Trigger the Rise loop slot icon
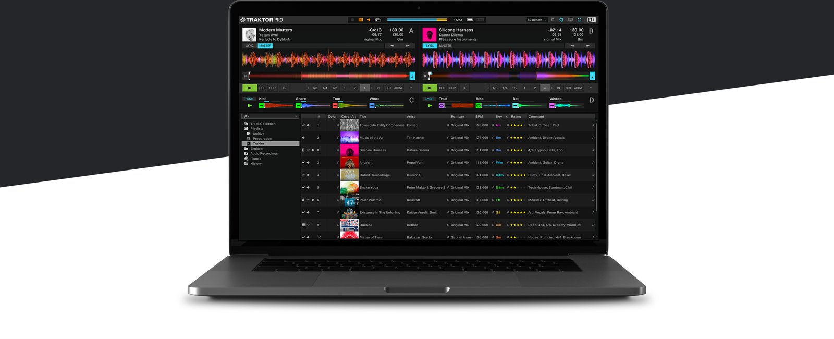Screen dimensions: 834x339 pyautogui.click(x=478, y=106)
